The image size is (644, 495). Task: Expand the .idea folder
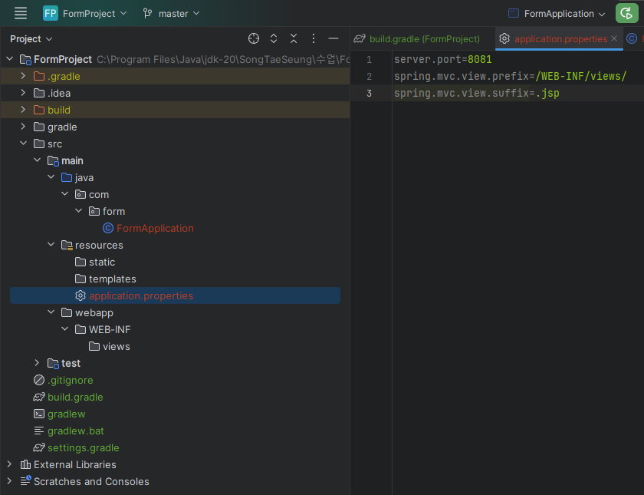[24, 93]
